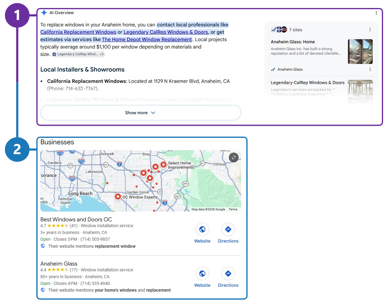The width and height of the screenshot is (388, 307).
Task: Click the Legendary CalRep Wind... +2 source chip
Action: [78, 54]
